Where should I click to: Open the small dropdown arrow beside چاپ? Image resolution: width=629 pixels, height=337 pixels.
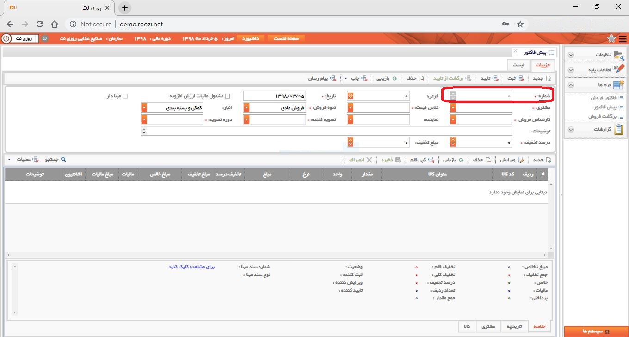tap(346, 78)
